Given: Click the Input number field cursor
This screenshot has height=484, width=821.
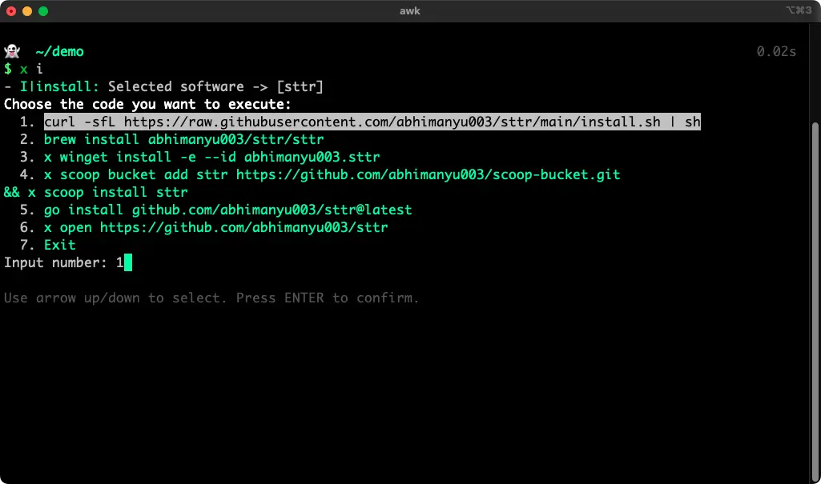Looking at the screenshot, I should pos(128,262).
